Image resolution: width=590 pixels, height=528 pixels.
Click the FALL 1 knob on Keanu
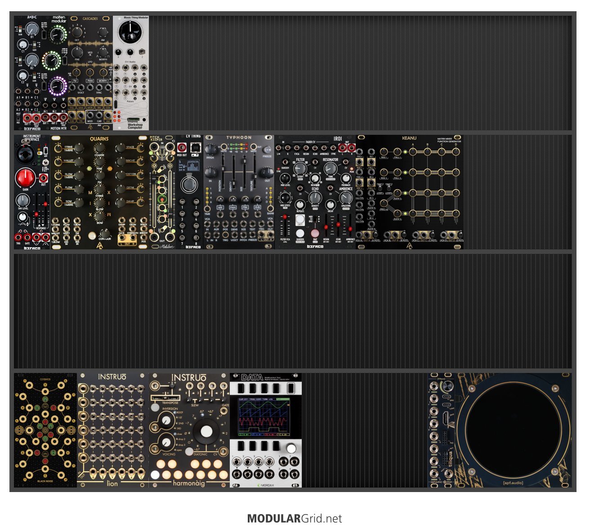click(x=398, y=151)
